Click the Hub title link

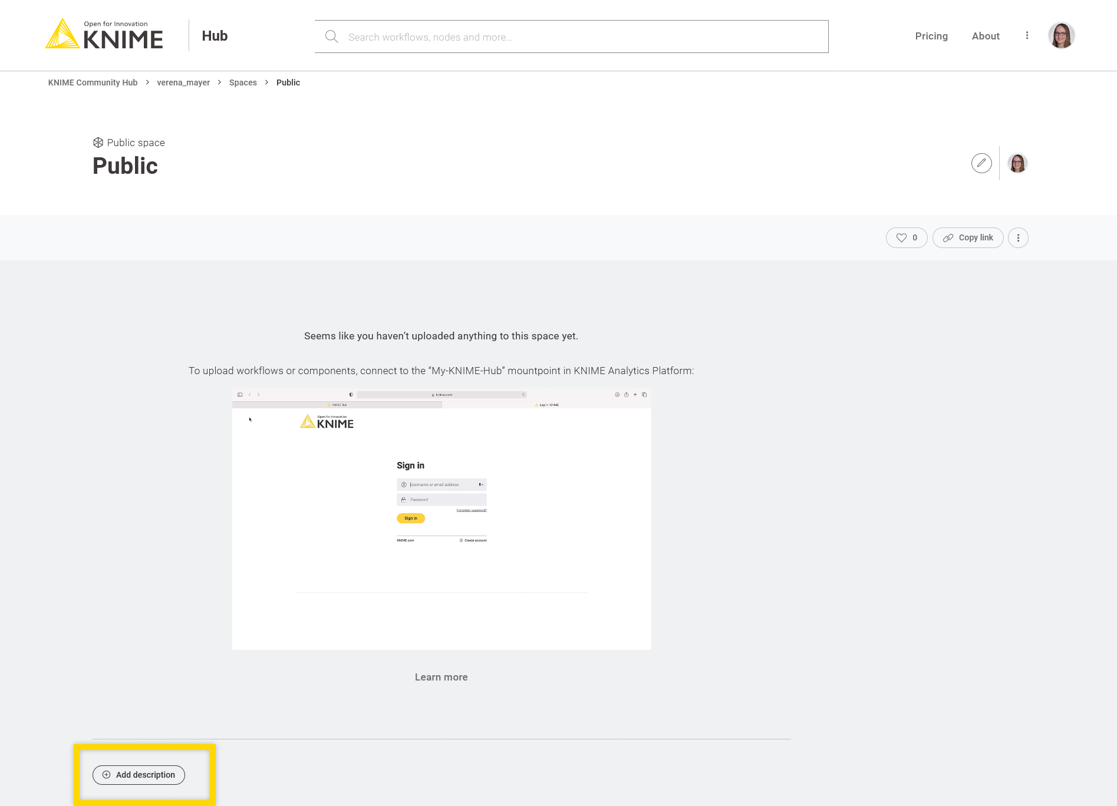(x=215, y=36)
